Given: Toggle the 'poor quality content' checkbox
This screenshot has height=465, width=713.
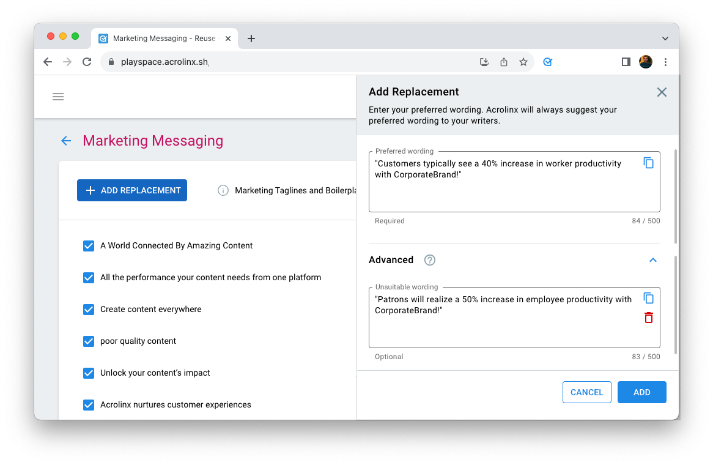Looking at the screenshot, I should (89, 341).
